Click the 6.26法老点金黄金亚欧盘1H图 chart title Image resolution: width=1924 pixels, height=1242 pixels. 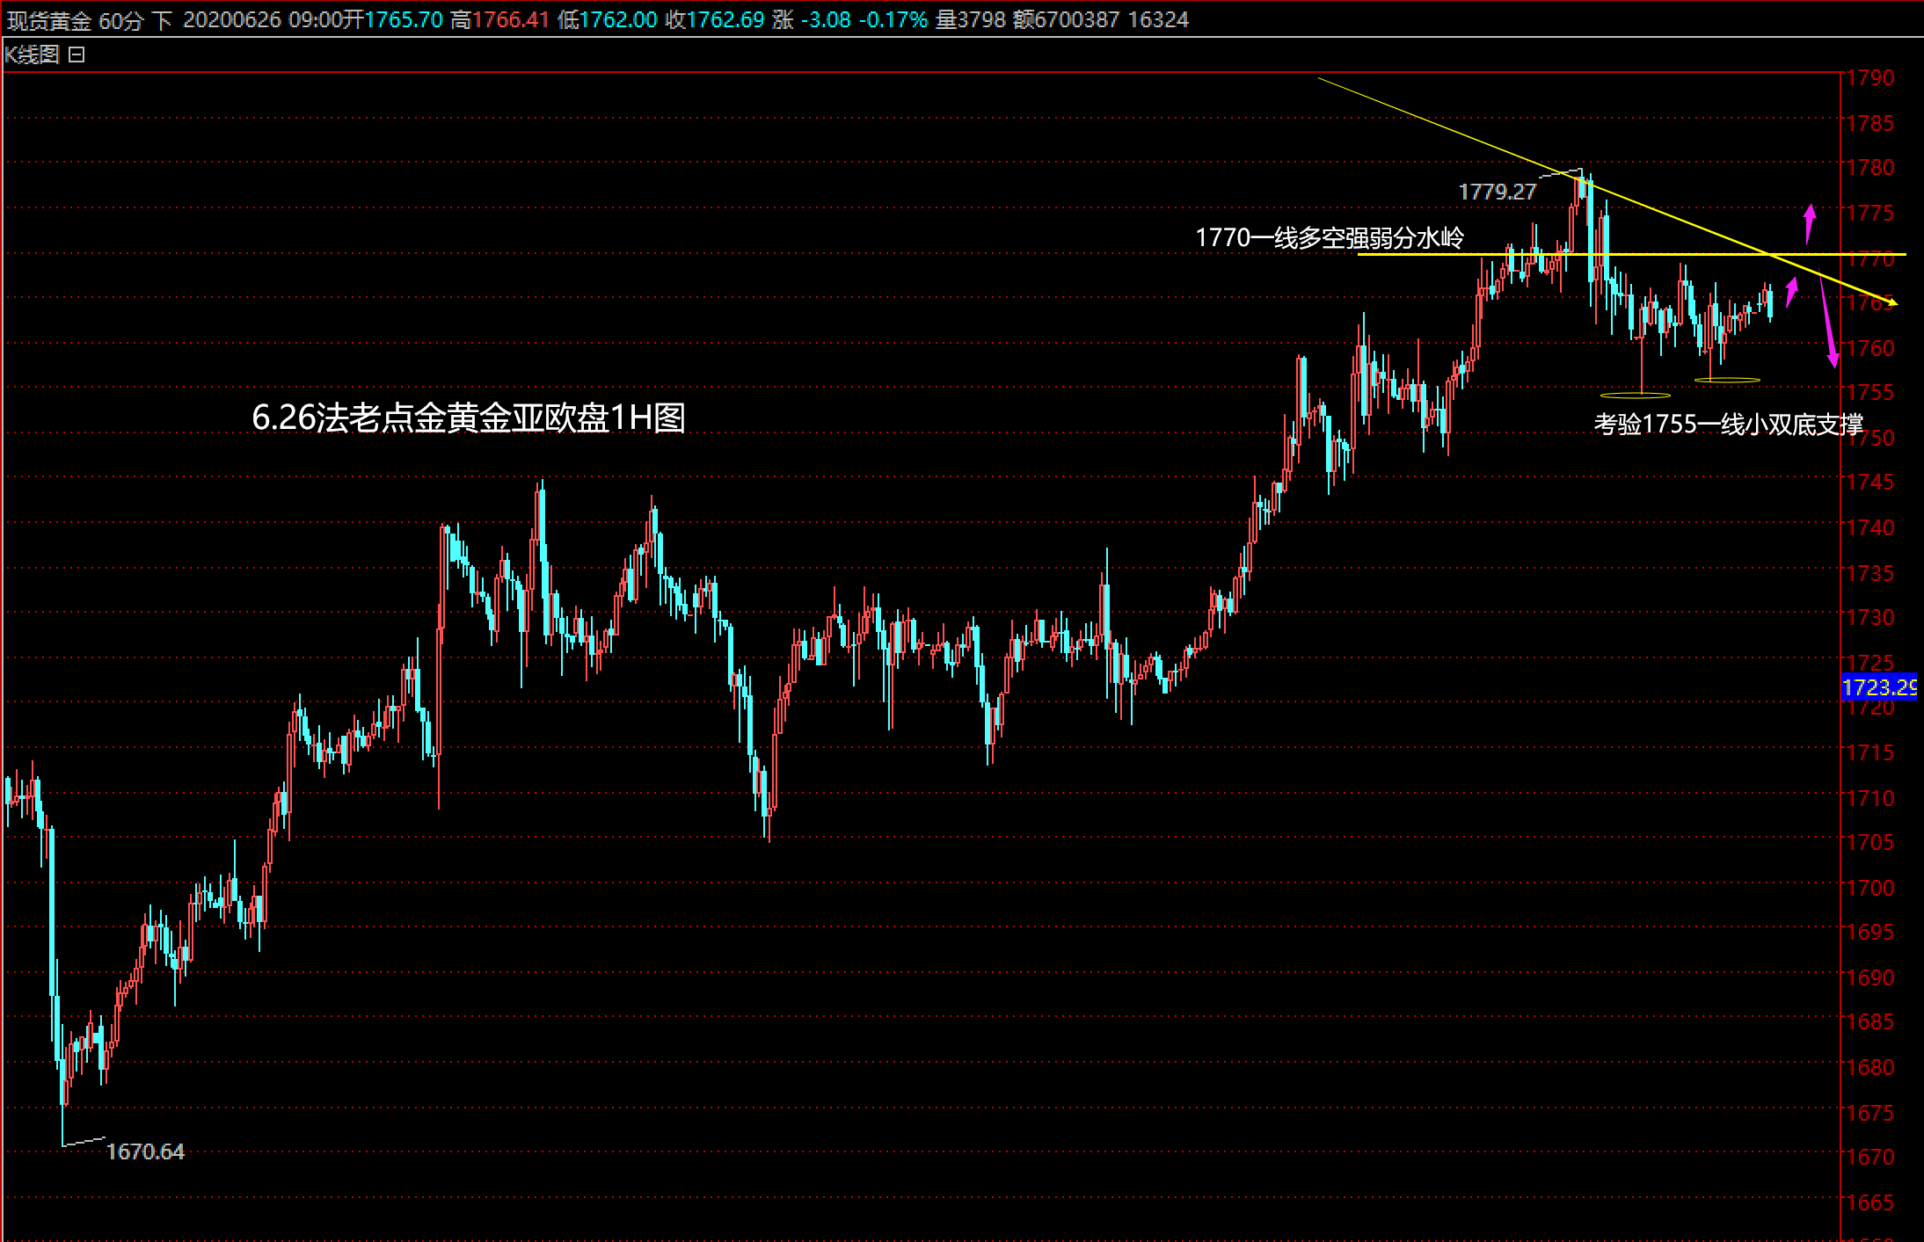pyautogui.click(x=468, y=418)
